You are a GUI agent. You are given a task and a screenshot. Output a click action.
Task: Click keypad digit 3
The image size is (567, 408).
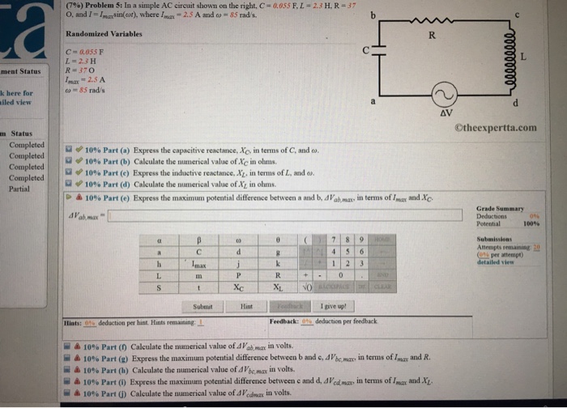point(361,264)
